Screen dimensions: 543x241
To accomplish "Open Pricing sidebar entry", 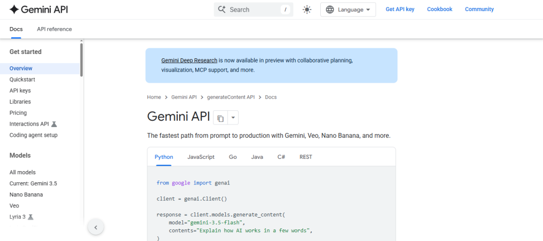I will [18, 113].
